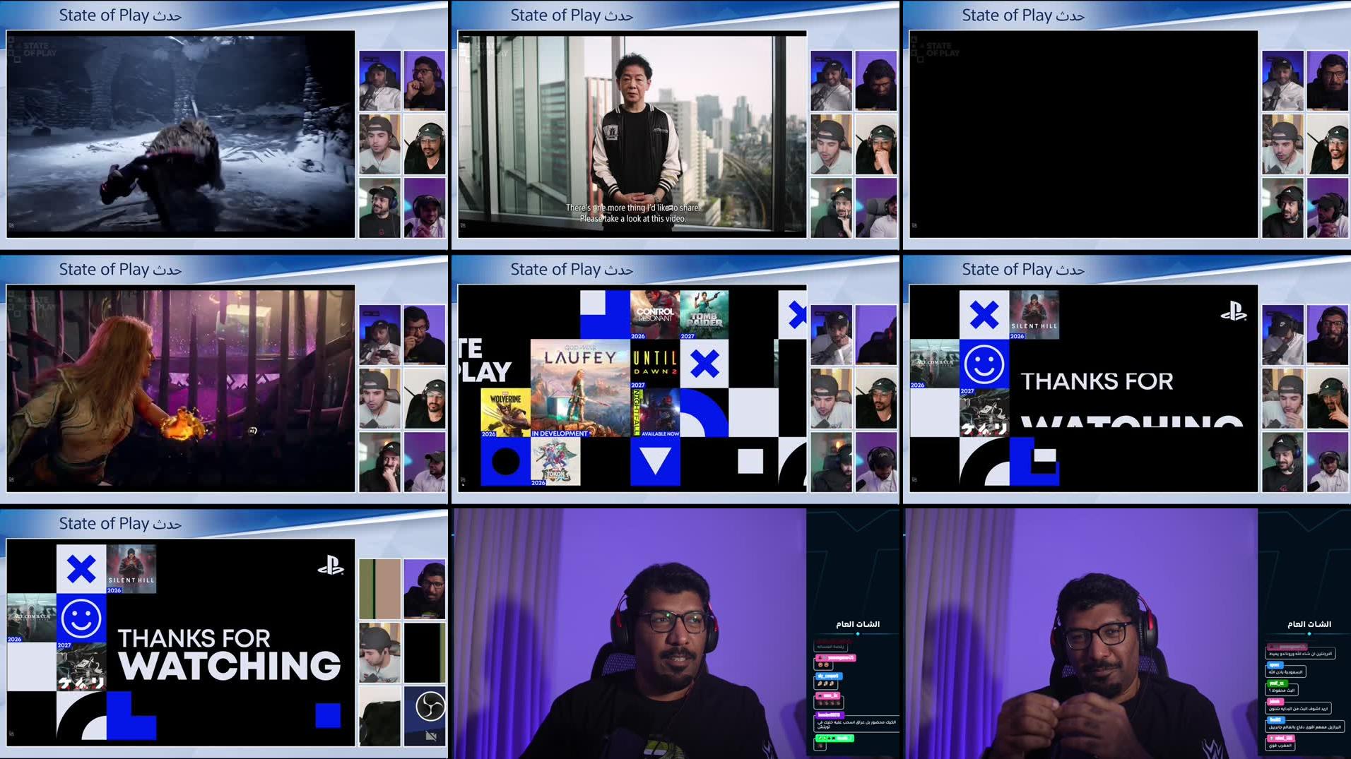Click the chat message 'السعودية باذن الله'

1286,672
